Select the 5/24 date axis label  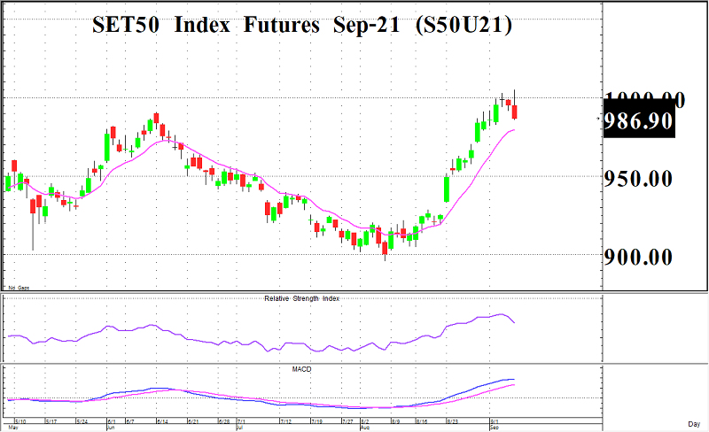point(82,421)
